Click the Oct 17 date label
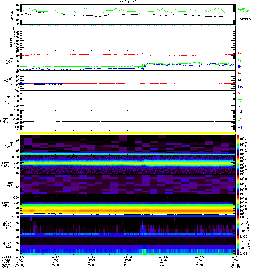 point(235,267)
